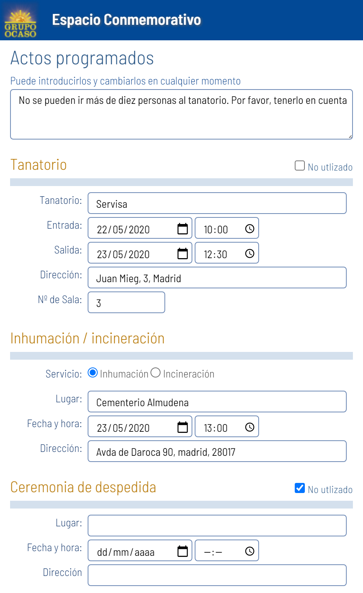Select the Incineración radio option
This screenshot has height=593, width=363.
(156, 373)
